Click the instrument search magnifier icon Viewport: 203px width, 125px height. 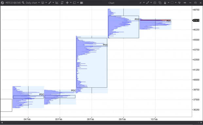tap(23, 3)
